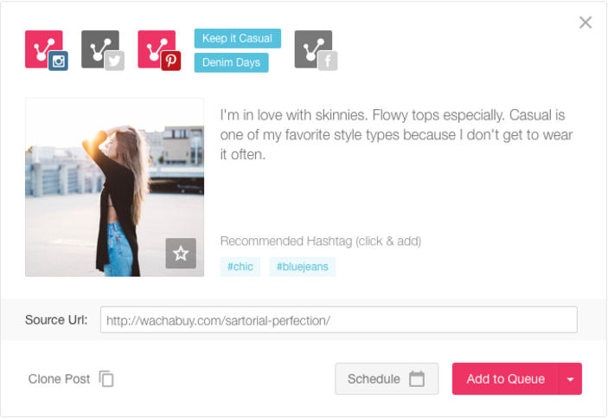Click the Recommended Hashtag label

click(320, 241)
